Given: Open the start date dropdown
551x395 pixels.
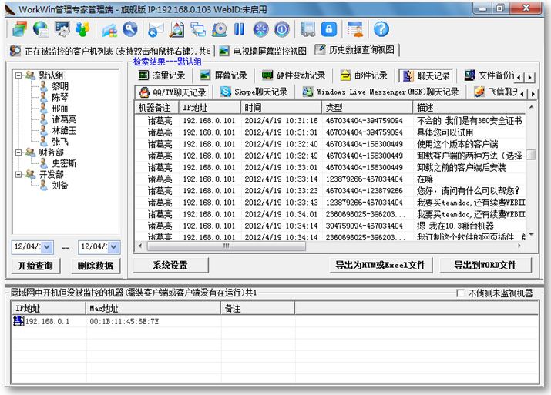Looking at the screenshot, I should pos(47,247).
